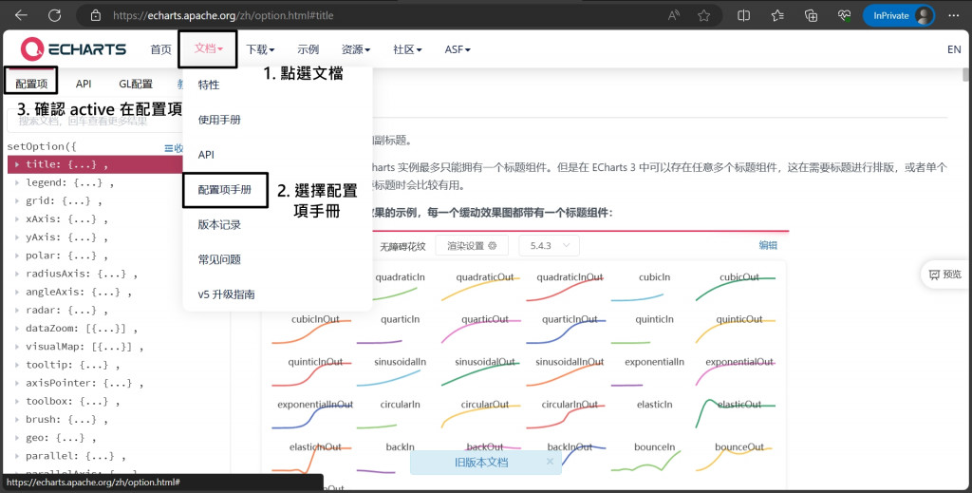Click the 编辑 edit link

768,245
